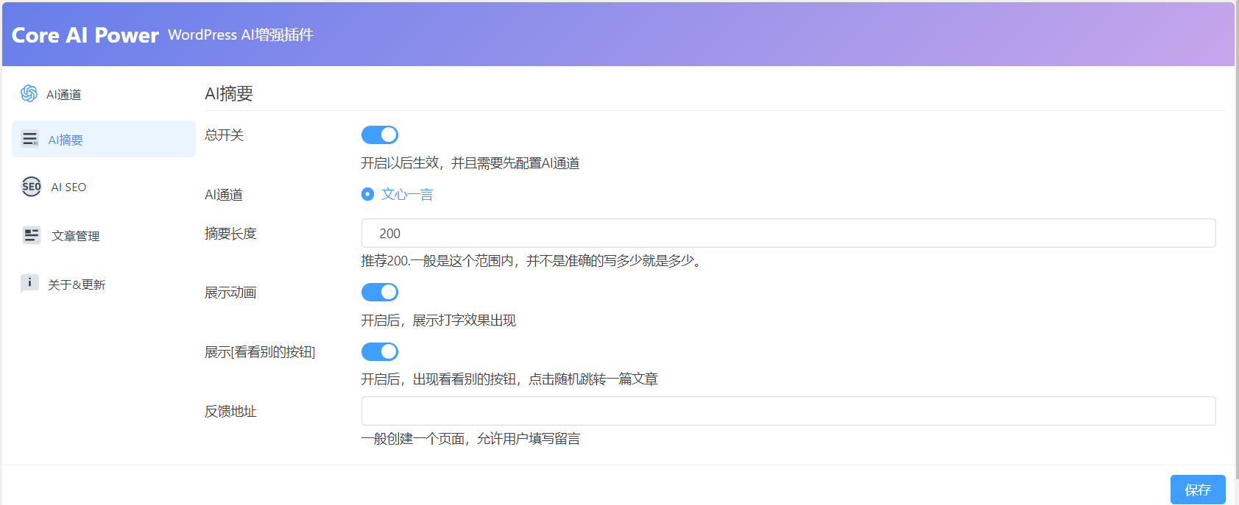This screenshot has height=505, width=1239.
Task: Click the 摘要长度 input field showing 200
Action: click(x=788, y=233)
